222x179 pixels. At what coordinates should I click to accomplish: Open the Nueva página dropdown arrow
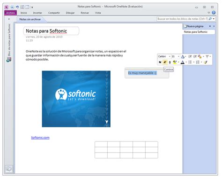point(210,26)
